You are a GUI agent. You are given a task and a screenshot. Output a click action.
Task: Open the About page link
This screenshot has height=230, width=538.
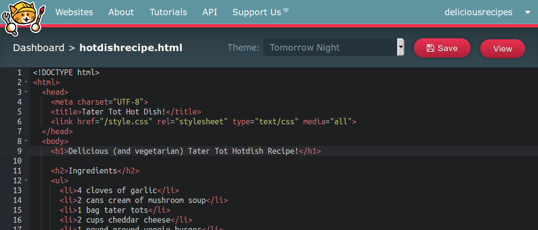tap(121, 12)
